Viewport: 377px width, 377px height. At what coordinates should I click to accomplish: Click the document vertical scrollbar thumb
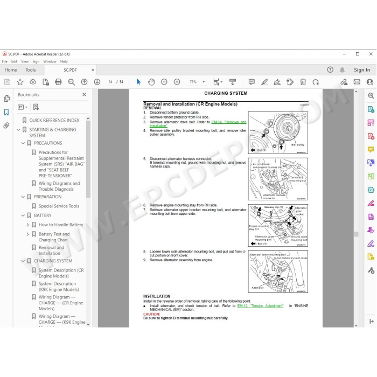click(x=356, y=234)
